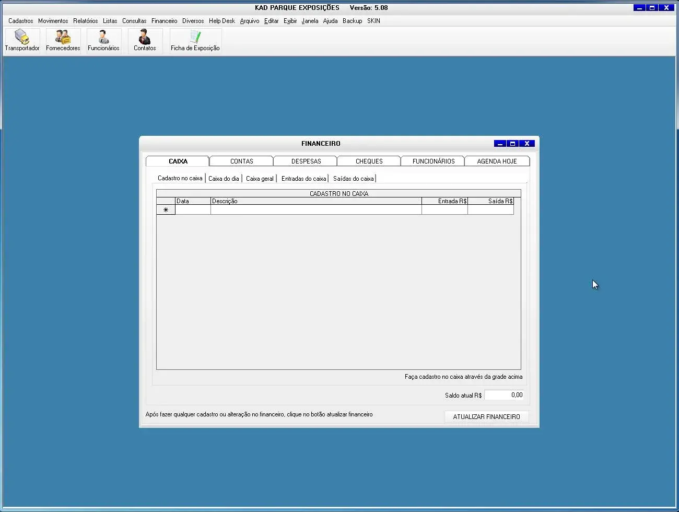The width and height of the screenshot is (679, 512).
Task: Switch to the CHEQUES tab
Action: pos(369,161)
